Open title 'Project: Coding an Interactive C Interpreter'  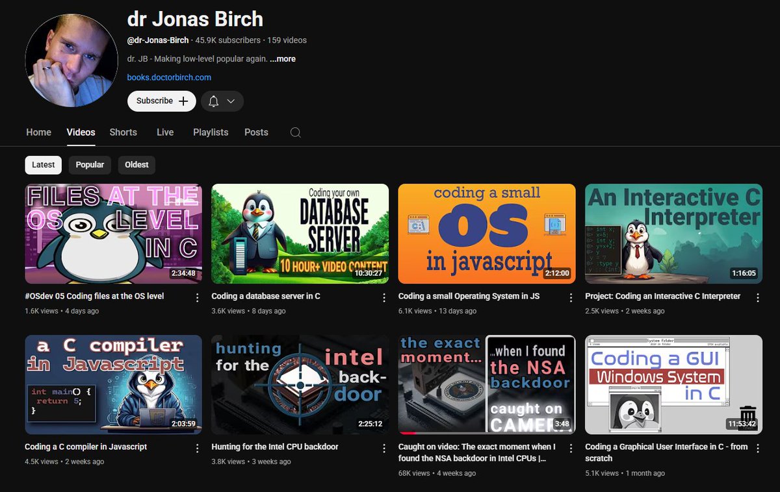click(x=662, y=296)
